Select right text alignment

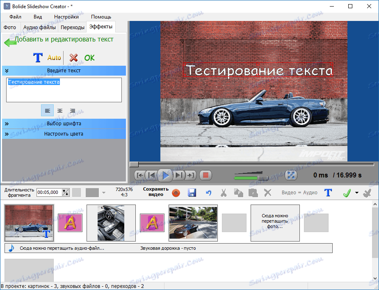tap(73, 110)
